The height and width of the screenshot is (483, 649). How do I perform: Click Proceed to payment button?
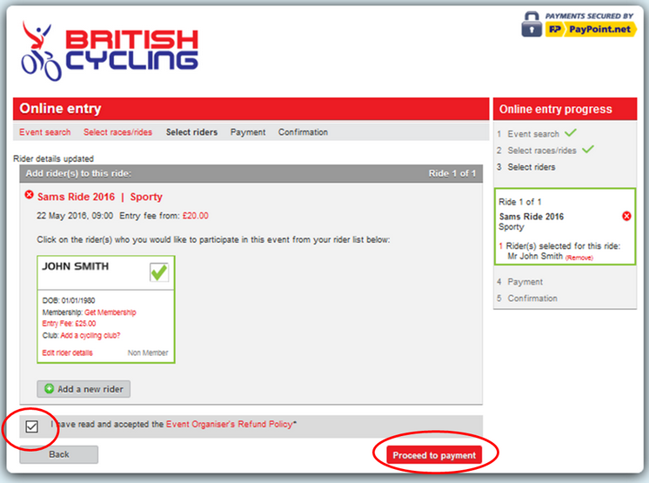pyautogui.click(x=434, y=455)
